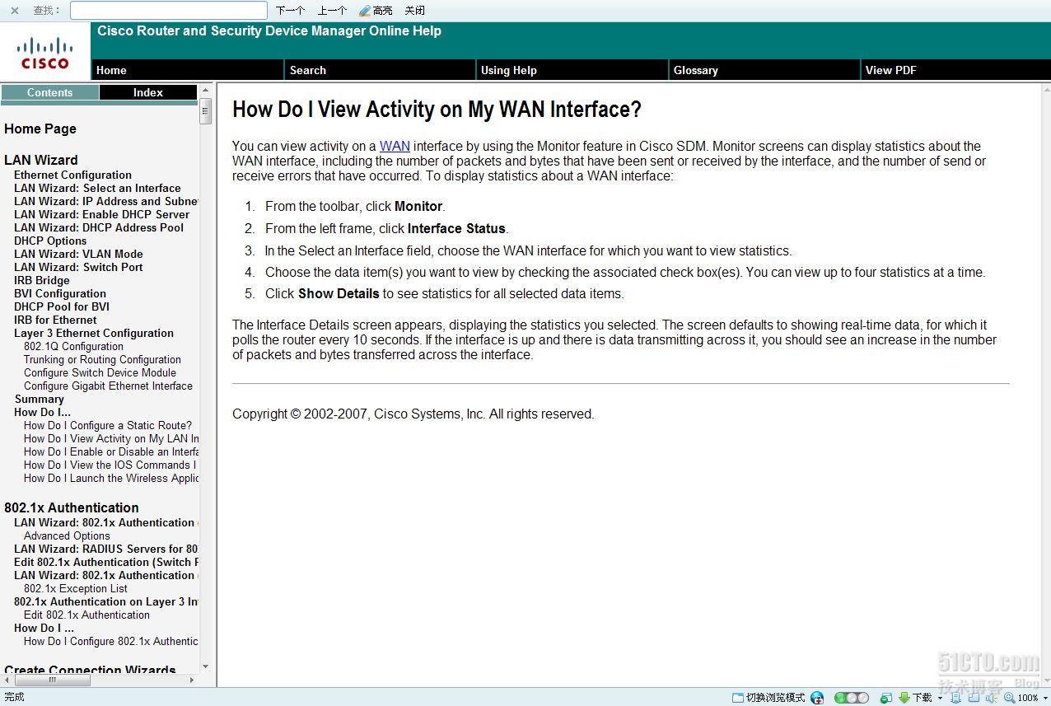Viewport: 1051px width, 706px height.
Task: Open How Do I Enable or Disable an Interface
Action: pos(111,451)
